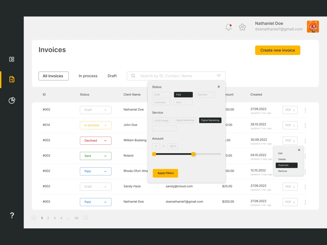Go to page 3 in pagination
Screen dimensions: 327x245
click(x=55, y=218)
